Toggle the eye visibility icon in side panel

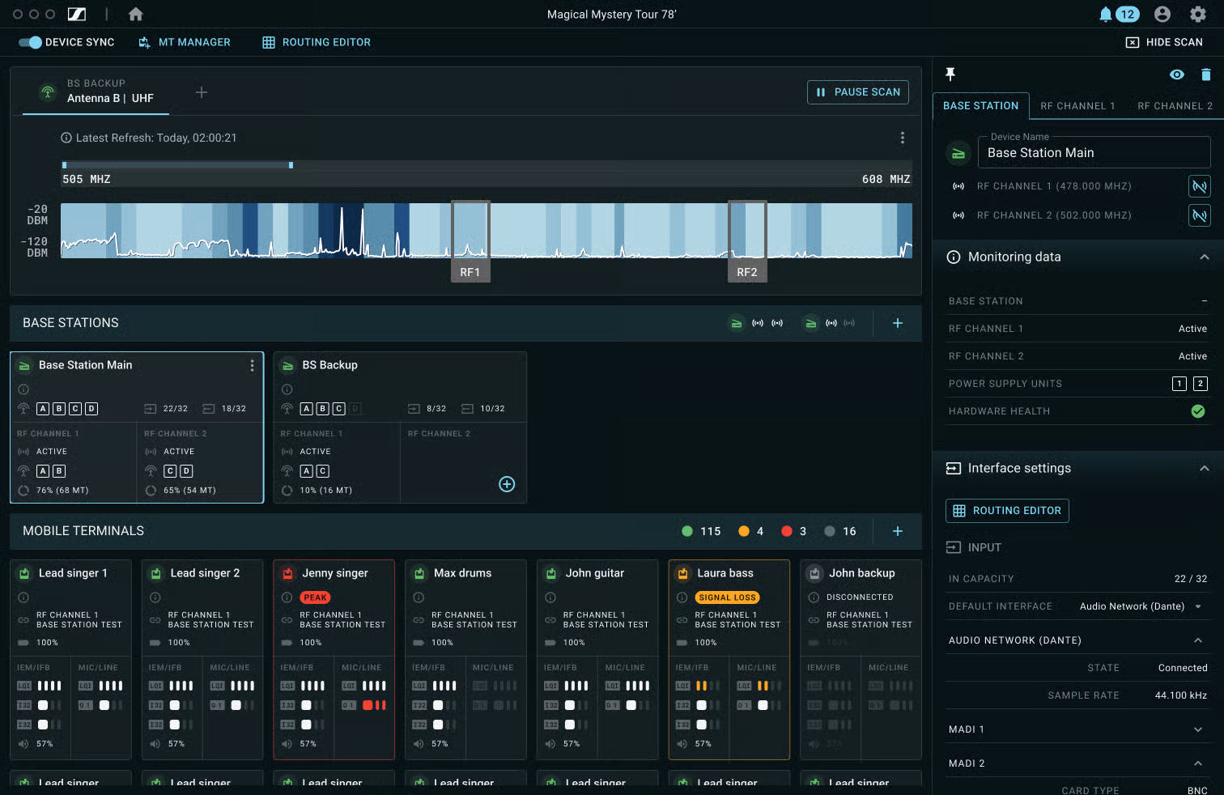tap(1177, 74)
